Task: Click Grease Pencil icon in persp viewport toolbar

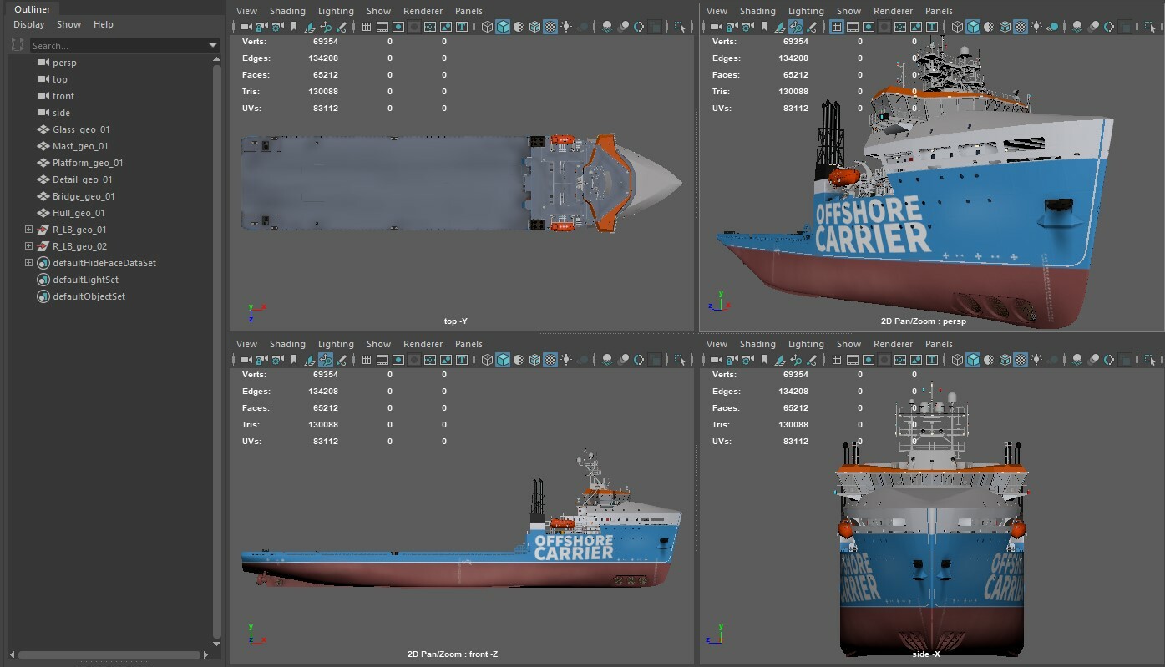Action: 812,27
